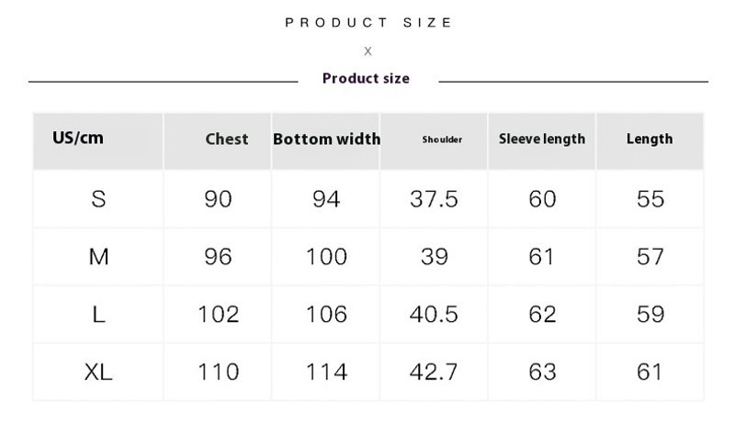Select the Sleeve length header
This screenshot has width=735, height=424.
(542, 139)
